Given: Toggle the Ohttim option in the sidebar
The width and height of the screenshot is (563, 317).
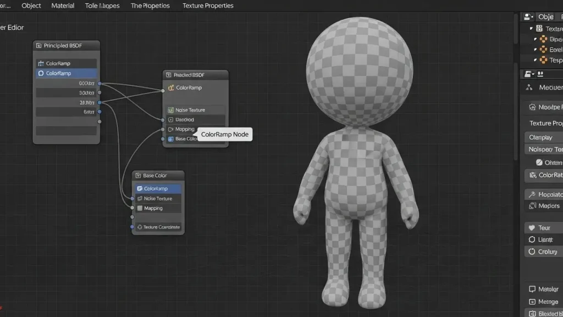Looking at the screenshot, I should click(545, 162).
